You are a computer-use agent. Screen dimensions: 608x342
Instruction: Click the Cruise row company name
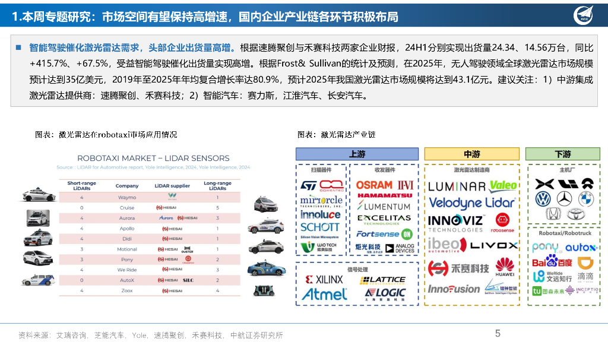coord(127,208)
